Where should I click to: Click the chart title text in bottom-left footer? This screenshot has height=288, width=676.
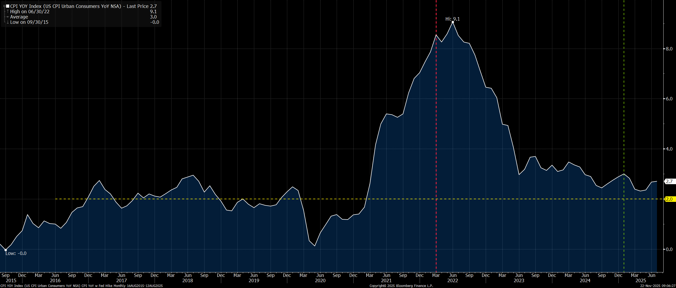[81, 286]
